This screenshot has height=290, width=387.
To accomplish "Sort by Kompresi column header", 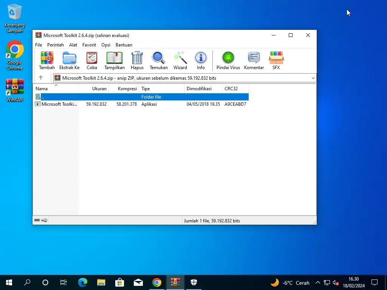I will click(x=124, y=88).
